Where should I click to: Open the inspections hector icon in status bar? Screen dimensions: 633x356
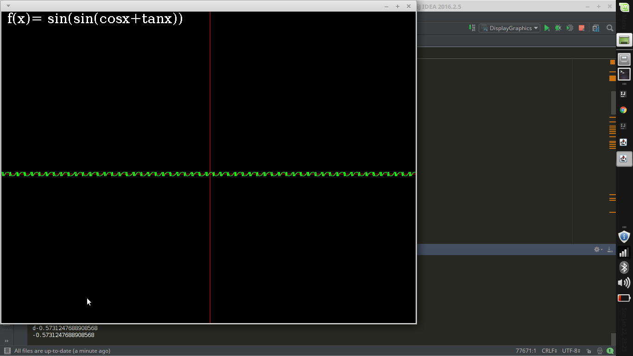click(600, 351)
